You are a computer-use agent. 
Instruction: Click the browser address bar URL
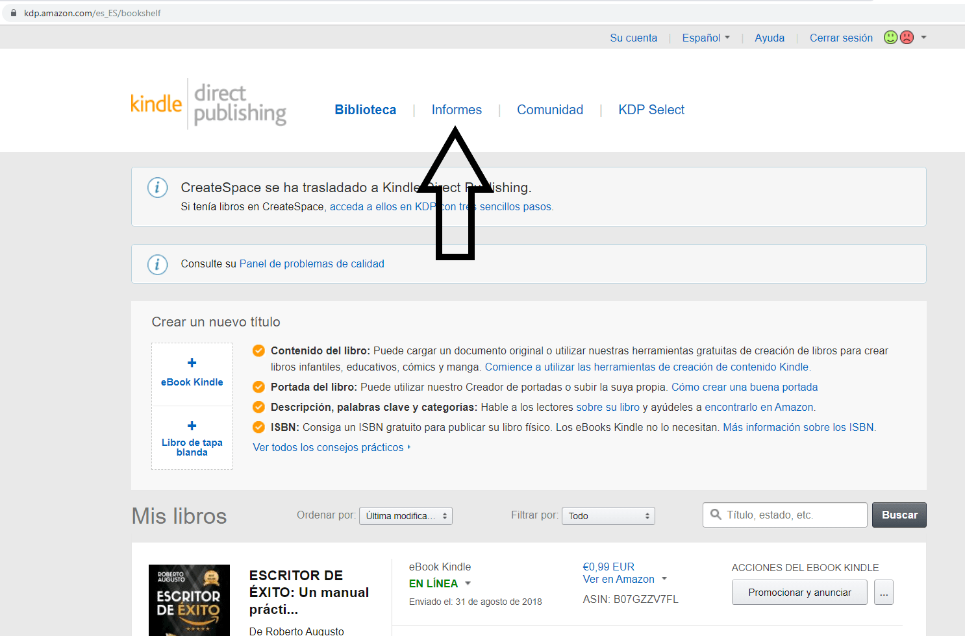click(92, 13)
